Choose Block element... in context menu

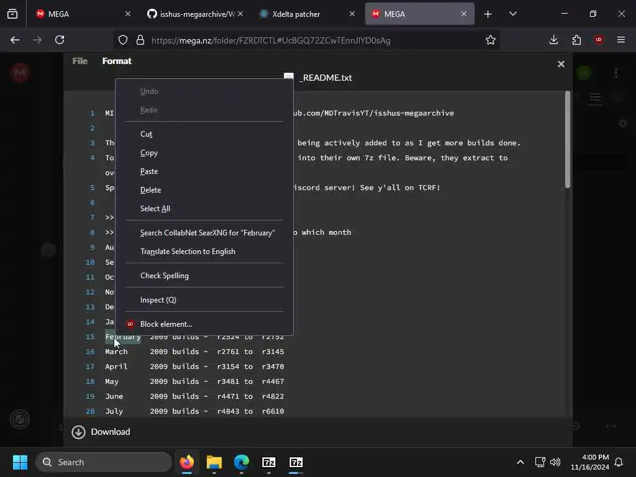(204, 324)
